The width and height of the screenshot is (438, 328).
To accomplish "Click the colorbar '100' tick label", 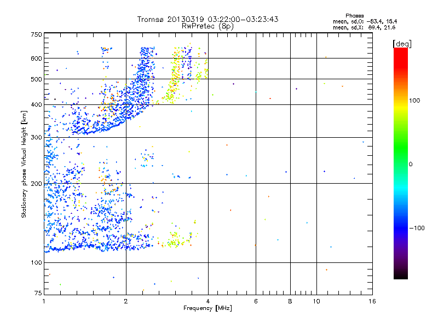I will (x=414, y=101).
